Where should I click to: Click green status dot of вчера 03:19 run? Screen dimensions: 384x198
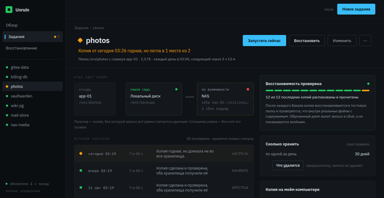point(81,170)
